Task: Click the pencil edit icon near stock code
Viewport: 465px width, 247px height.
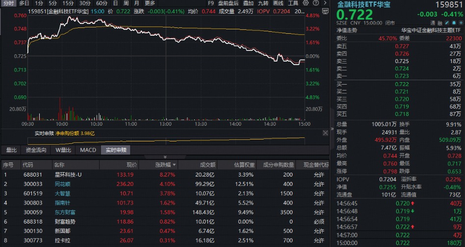Action: 447,23
